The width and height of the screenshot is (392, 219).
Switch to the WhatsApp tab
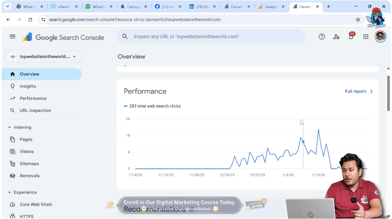coord(98,7)
